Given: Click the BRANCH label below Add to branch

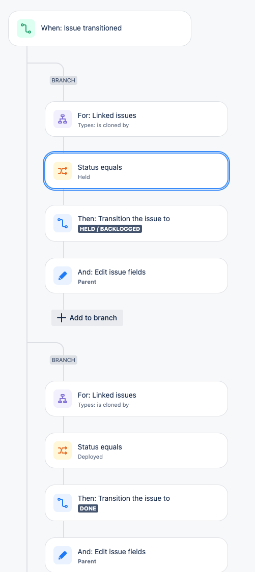Looking at the screenshot, I should pyautogui.click(x=64, y=360).
